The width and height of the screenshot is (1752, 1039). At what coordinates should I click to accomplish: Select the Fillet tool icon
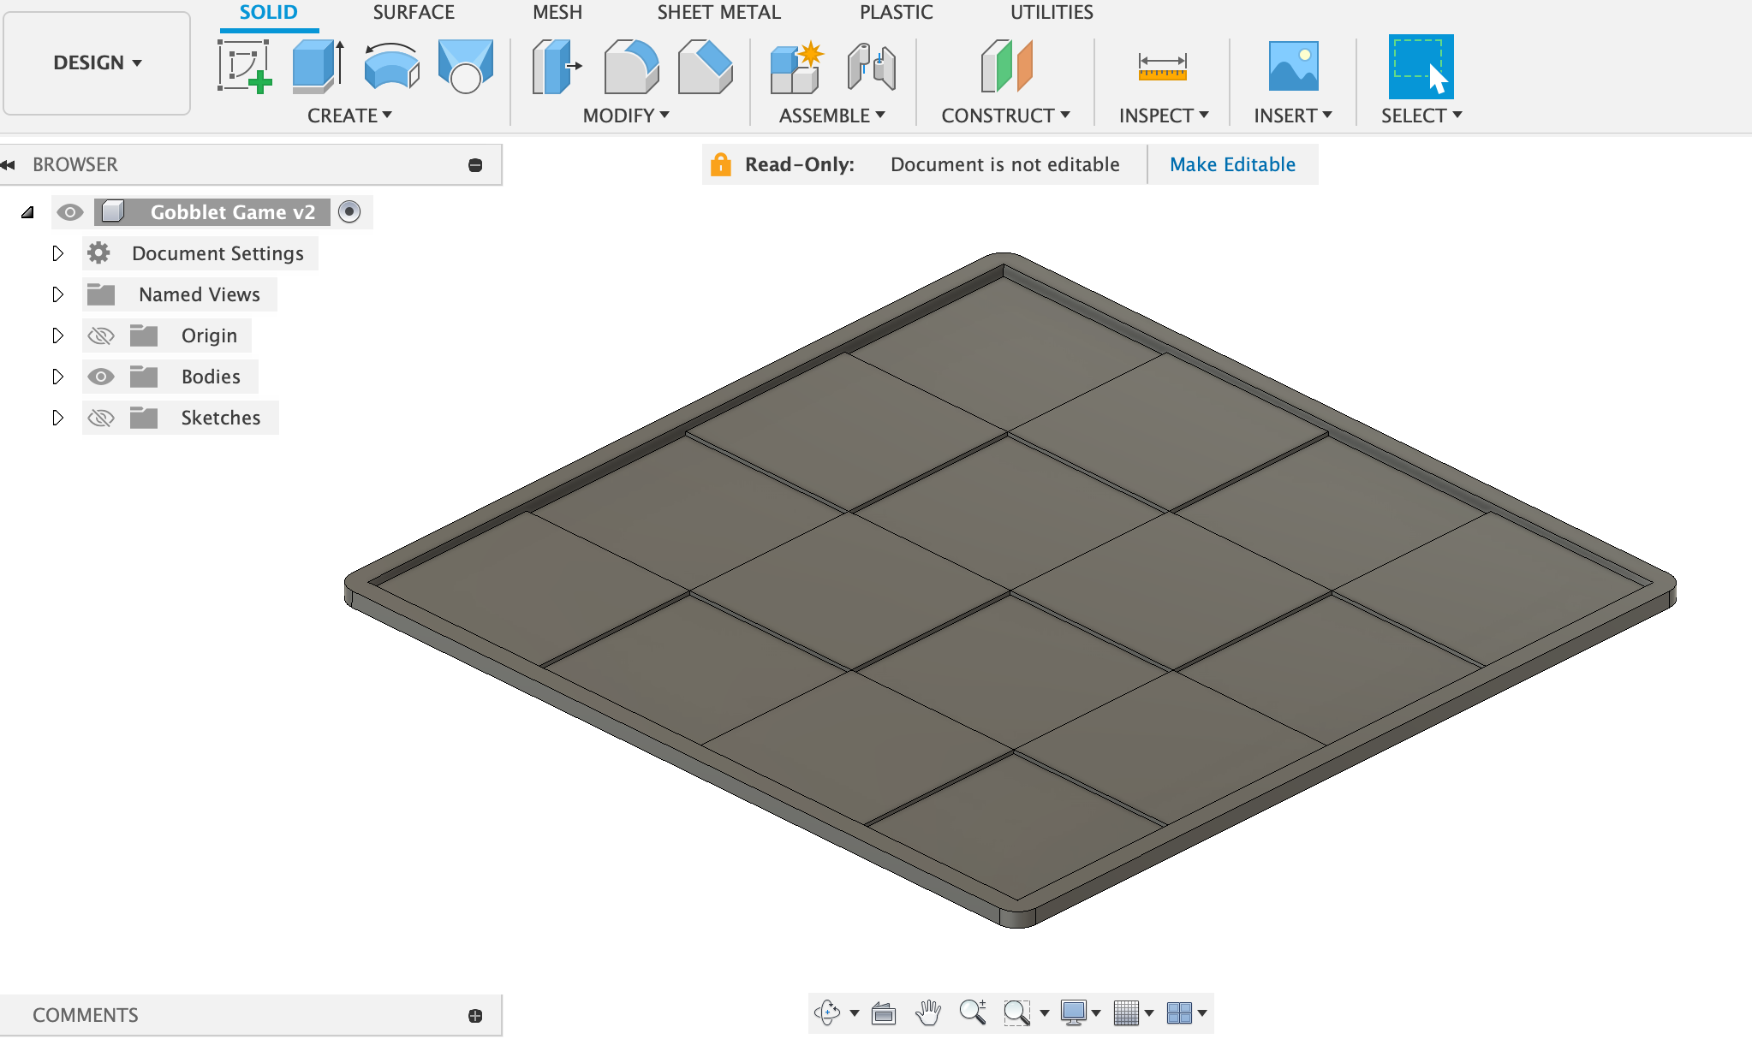[x=631, y=66]
